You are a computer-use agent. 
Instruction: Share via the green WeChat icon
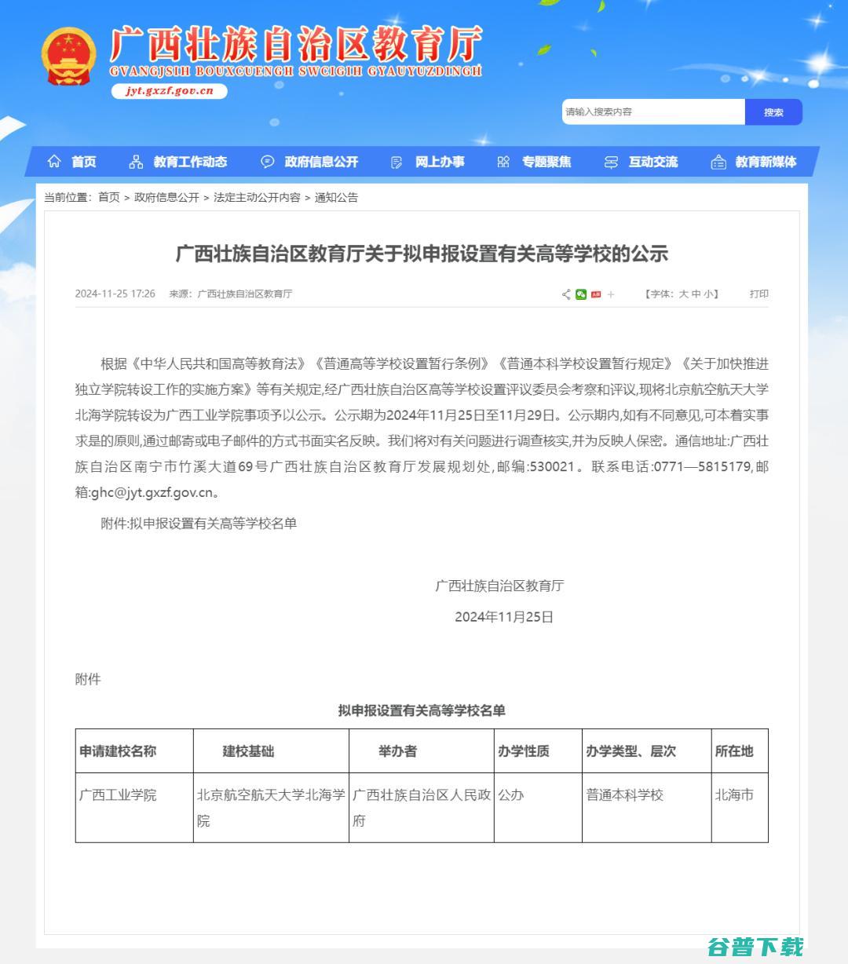(x=581, y=294)
